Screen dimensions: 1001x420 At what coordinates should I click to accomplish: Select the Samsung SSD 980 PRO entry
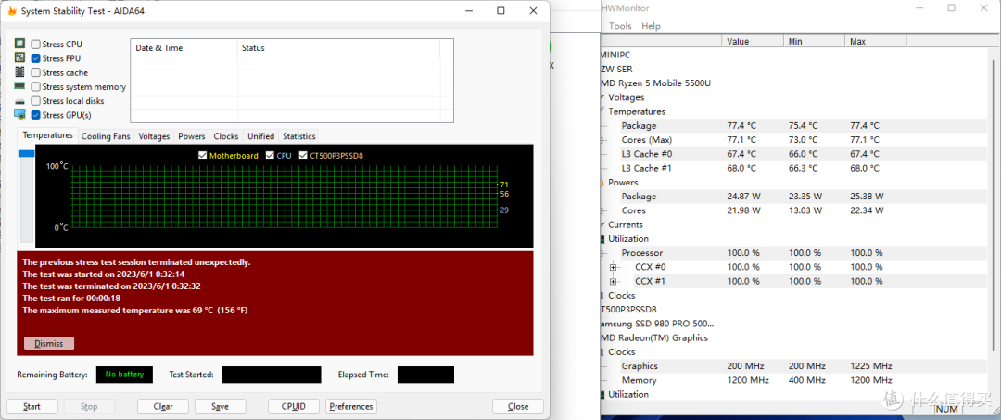657,324
